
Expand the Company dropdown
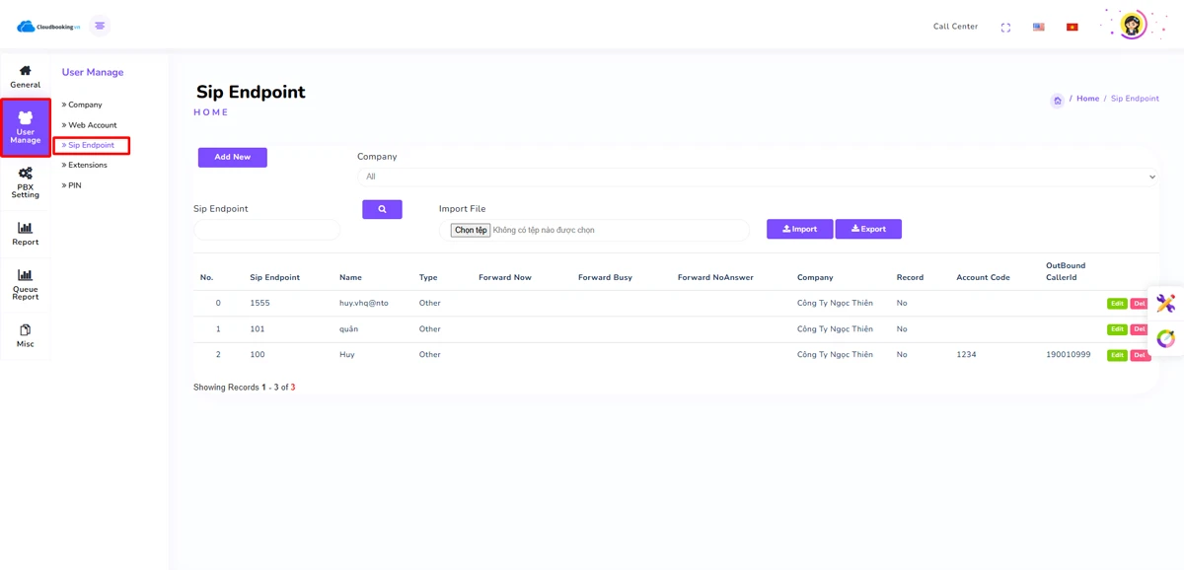coord(758,177)
